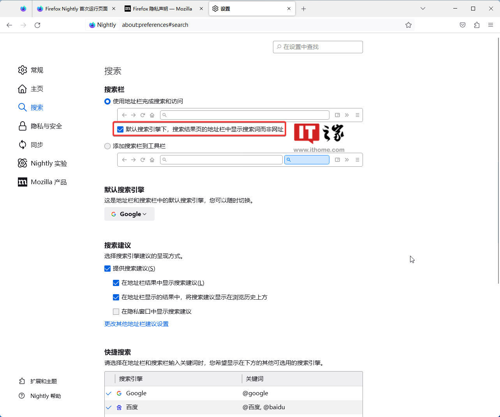The image size is (500, 417).
Task: Bookmark this page with the star icon
Action: (x=408, y=25)
